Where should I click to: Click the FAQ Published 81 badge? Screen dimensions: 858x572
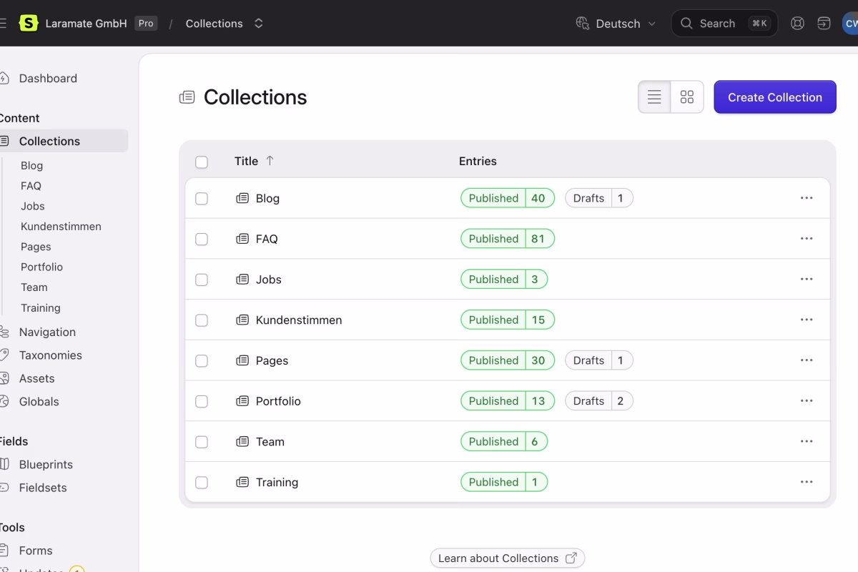(508, 239)
